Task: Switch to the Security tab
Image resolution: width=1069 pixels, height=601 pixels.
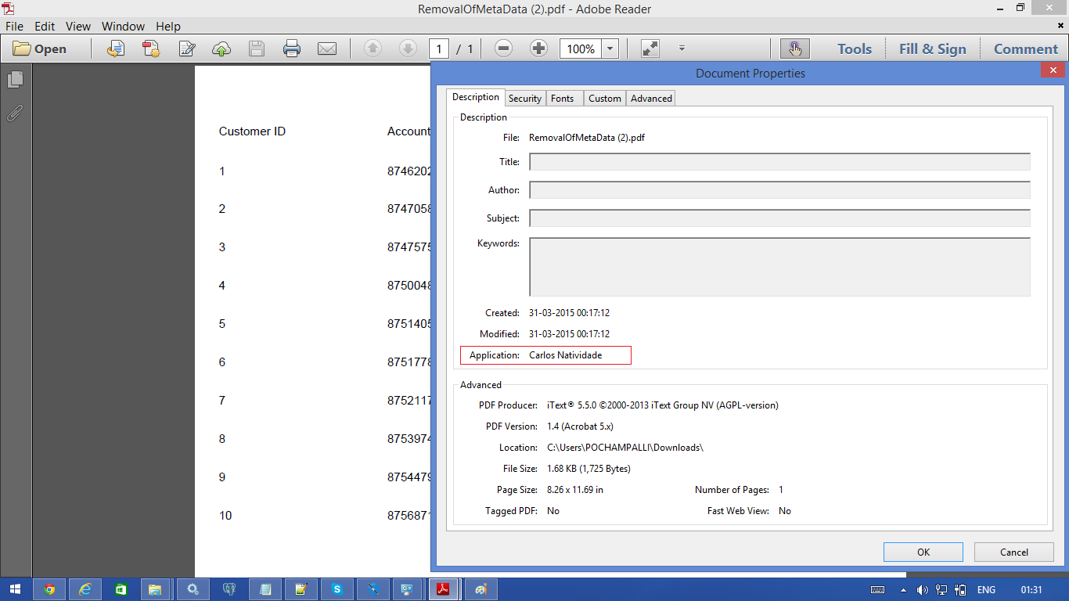Action: point(524,98)
